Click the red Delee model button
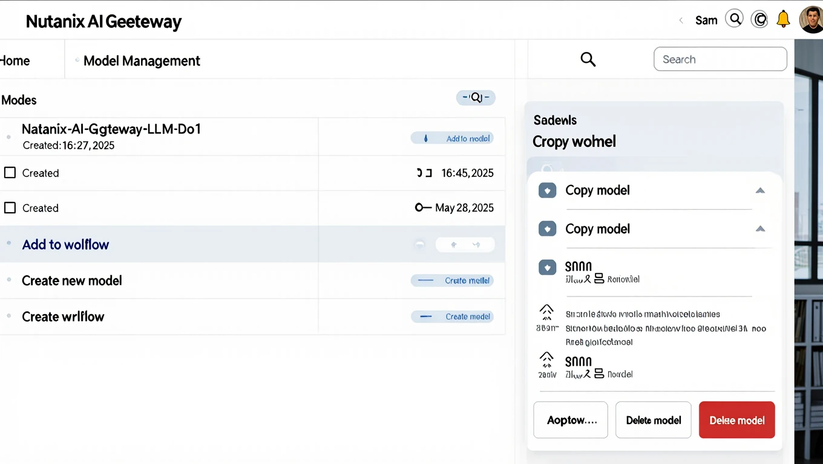The image size is (823, 464). point(737,420)
